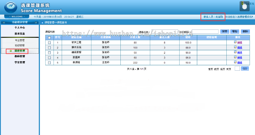Click the 软件工程 course name cell
This screenshot has height=135, width=255.
click(76, 43)
